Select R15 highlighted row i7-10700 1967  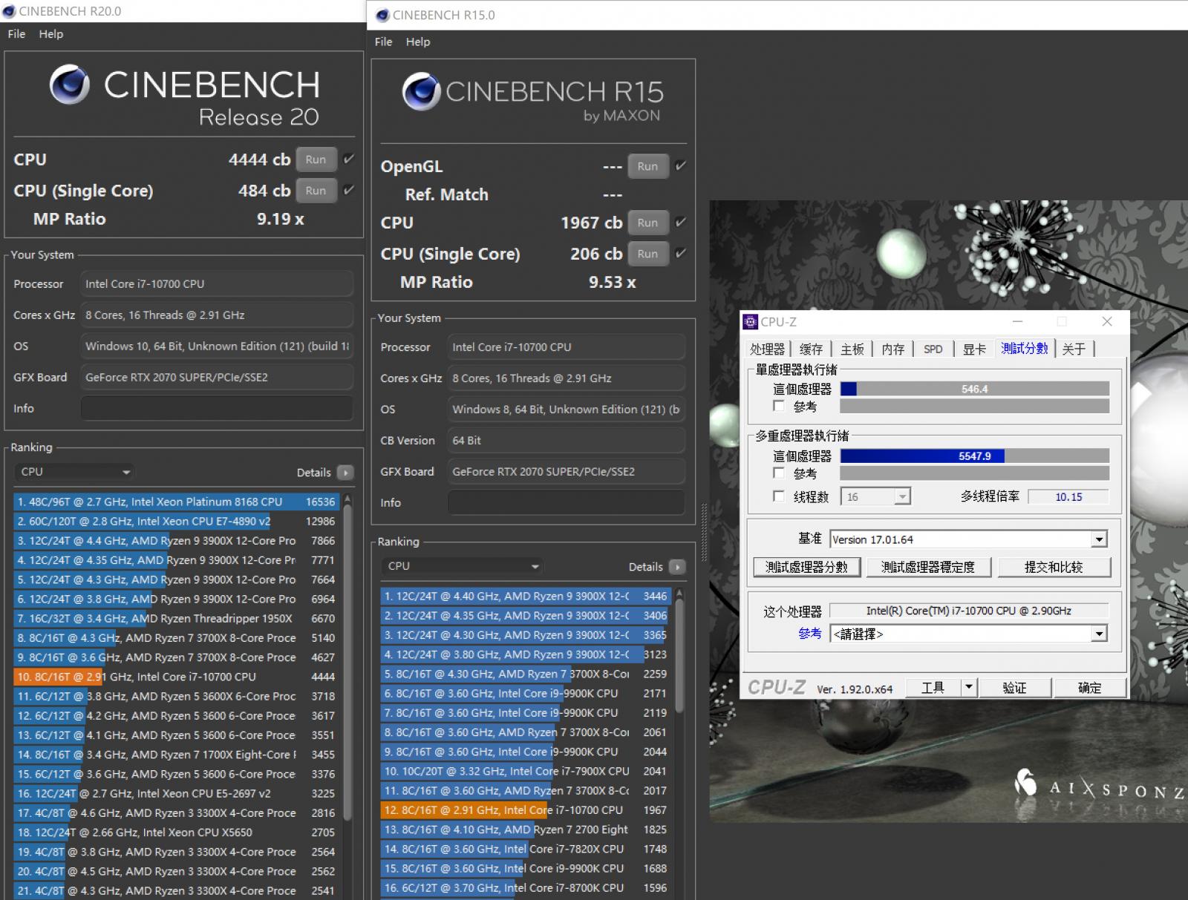coord(525,810)
